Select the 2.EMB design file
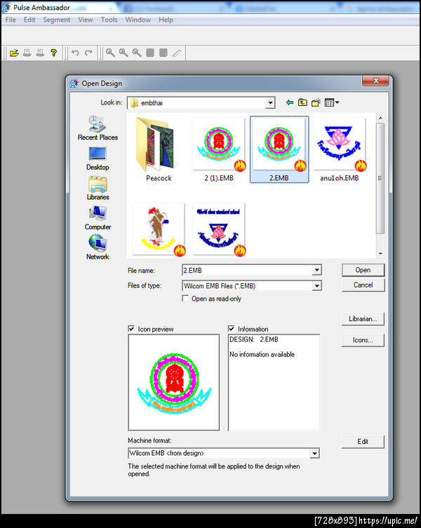The height and width of the screenshot is (528, 421). pyautogui.click(x=279, y=149)
